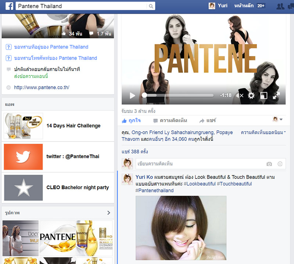The height and width of the screenshot is (264, 294).
Task: Play the Pantene video
Action: click(x=132, y=96)
